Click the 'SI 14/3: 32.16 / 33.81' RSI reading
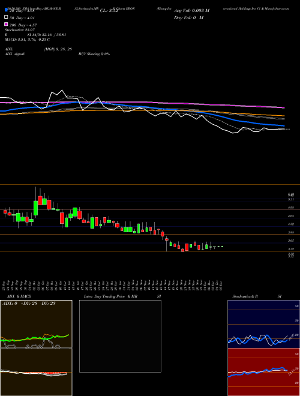 47,35
